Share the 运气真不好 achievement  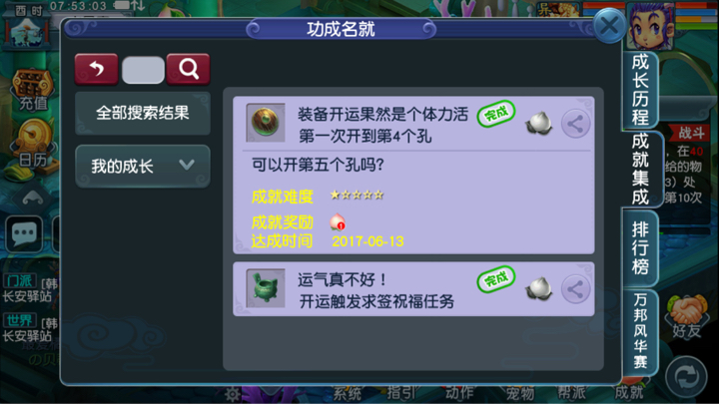575,288
